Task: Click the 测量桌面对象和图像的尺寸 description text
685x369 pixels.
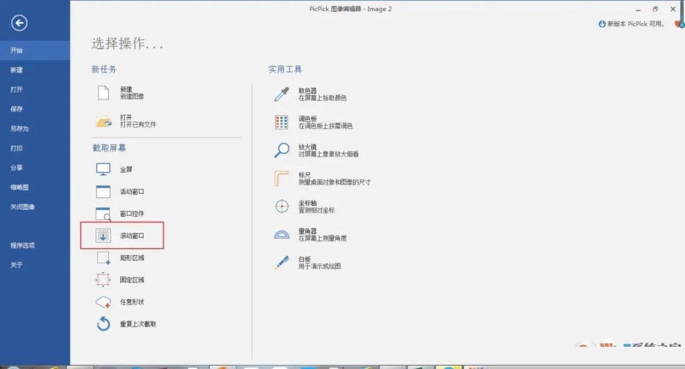Action: (335, 182)
